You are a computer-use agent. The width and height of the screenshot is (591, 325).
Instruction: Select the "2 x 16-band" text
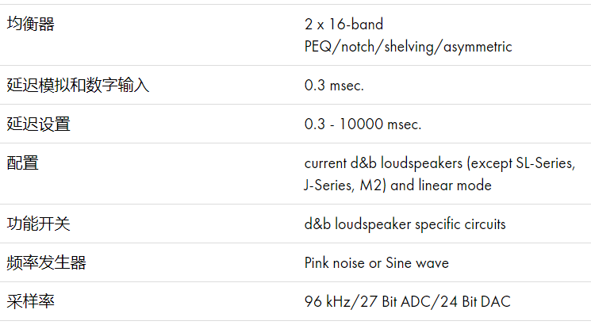coord(343,25)
